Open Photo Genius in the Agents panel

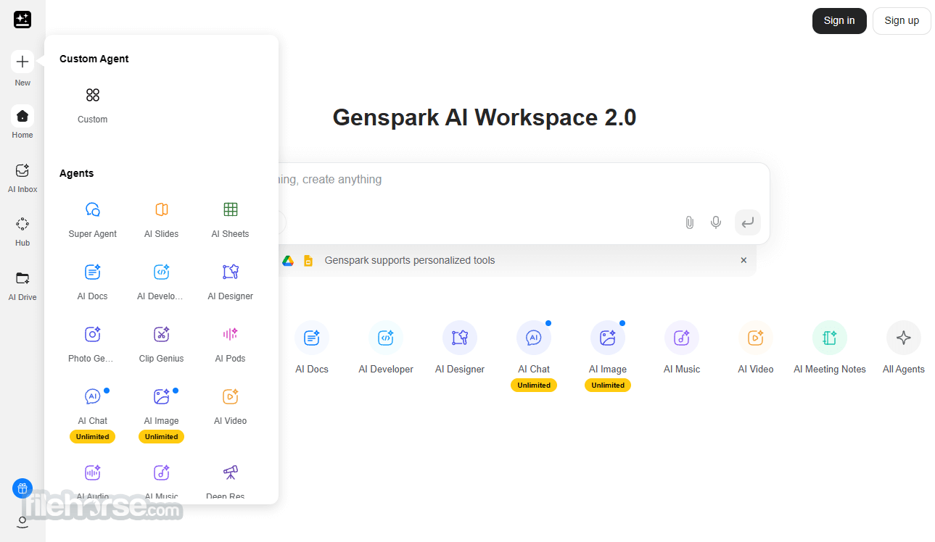(x=93, y=334)
